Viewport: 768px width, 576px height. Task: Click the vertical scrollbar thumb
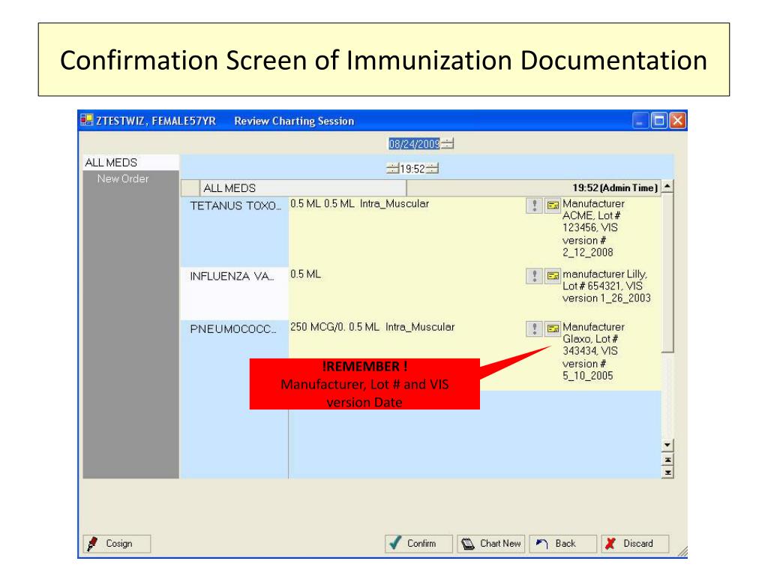click(x=667, y=273)
